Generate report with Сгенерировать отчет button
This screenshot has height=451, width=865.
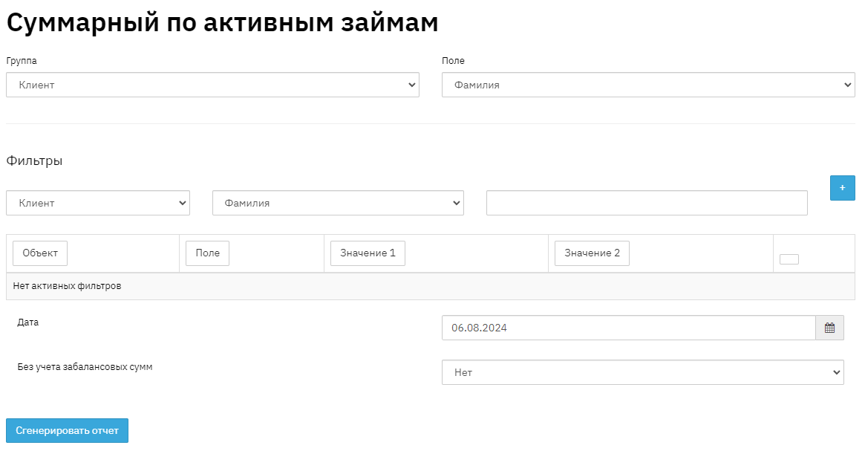(67, 430)
